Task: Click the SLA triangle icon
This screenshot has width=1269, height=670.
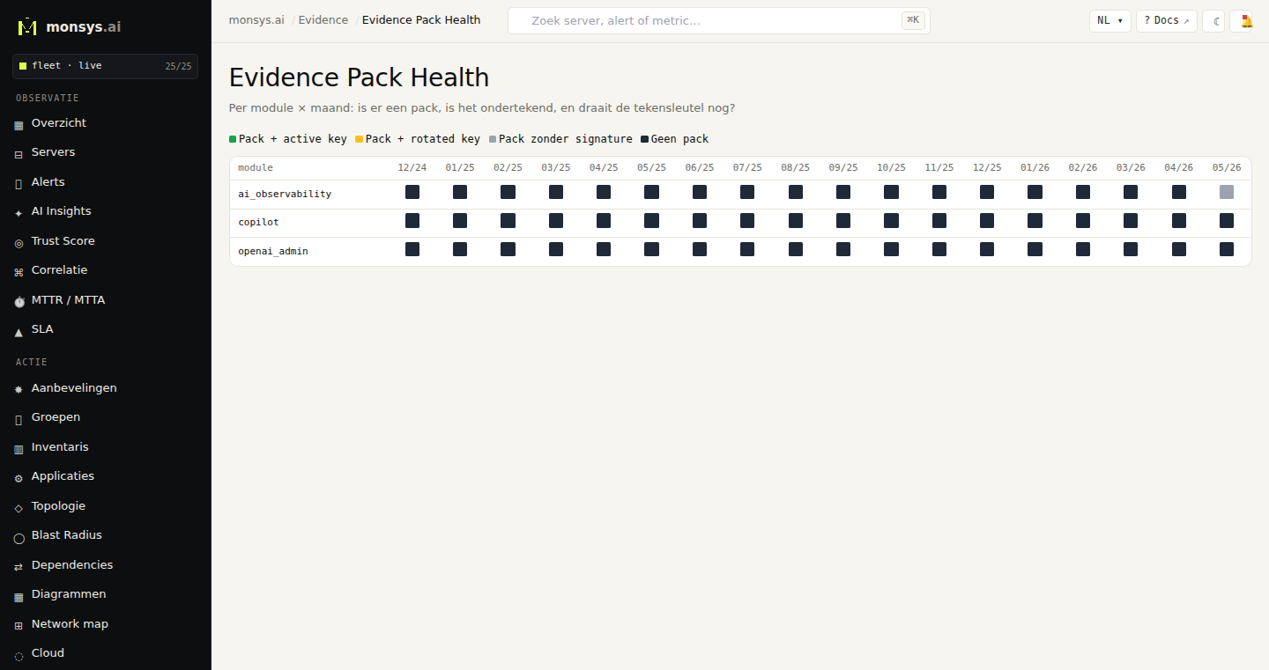Action: click(19, 331)
